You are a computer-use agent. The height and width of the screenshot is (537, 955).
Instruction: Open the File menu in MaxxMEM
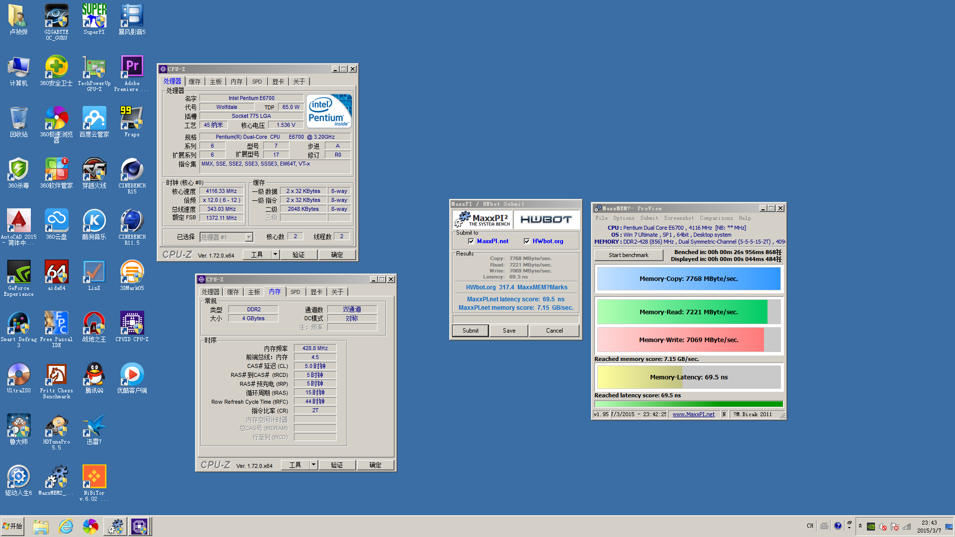(x=601, y=218)
